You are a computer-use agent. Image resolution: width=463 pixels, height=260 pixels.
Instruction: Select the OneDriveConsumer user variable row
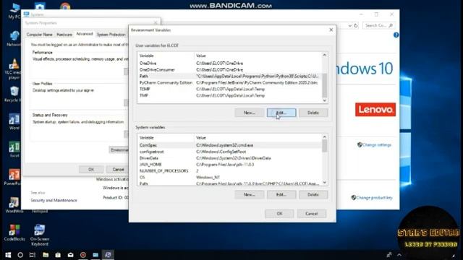(x=229, y=69)
